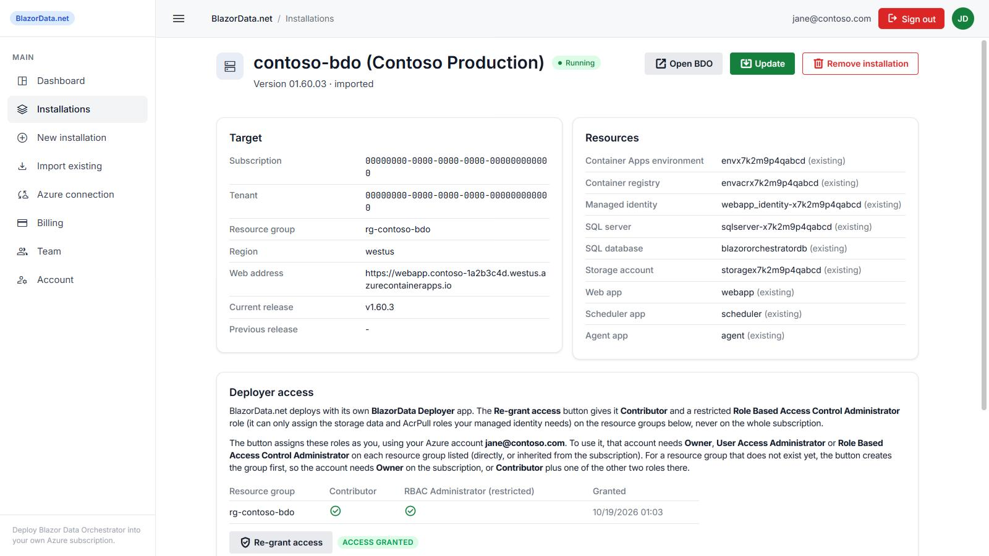Viewport: 989px width, 556px height.
Task: Go to New installation
Action: (77, 138)
